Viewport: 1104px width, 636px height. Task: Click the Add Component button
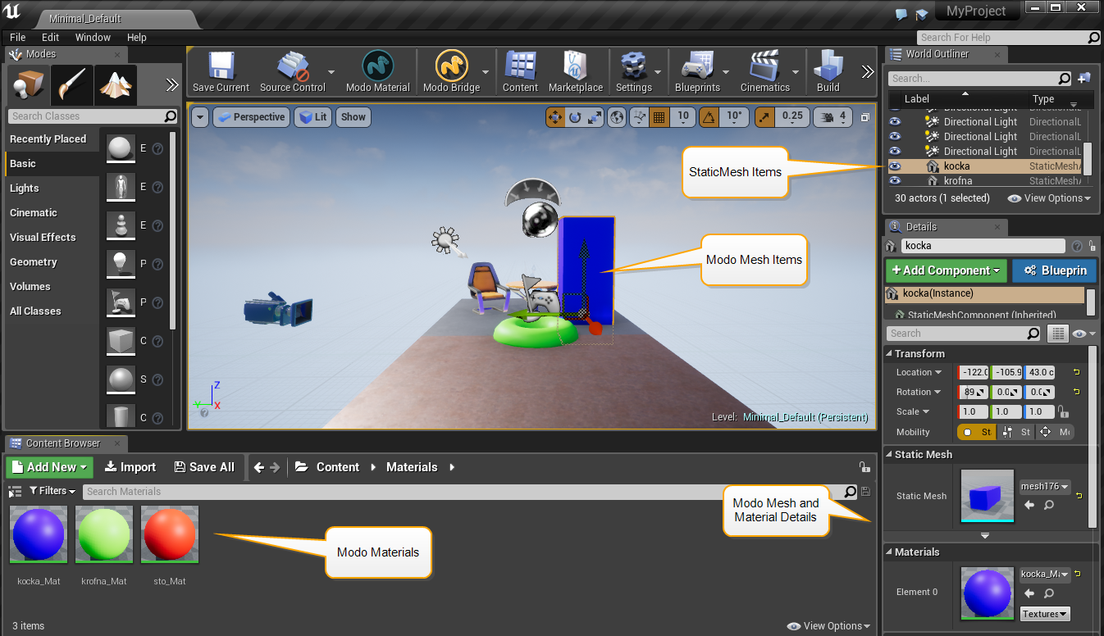946,270
